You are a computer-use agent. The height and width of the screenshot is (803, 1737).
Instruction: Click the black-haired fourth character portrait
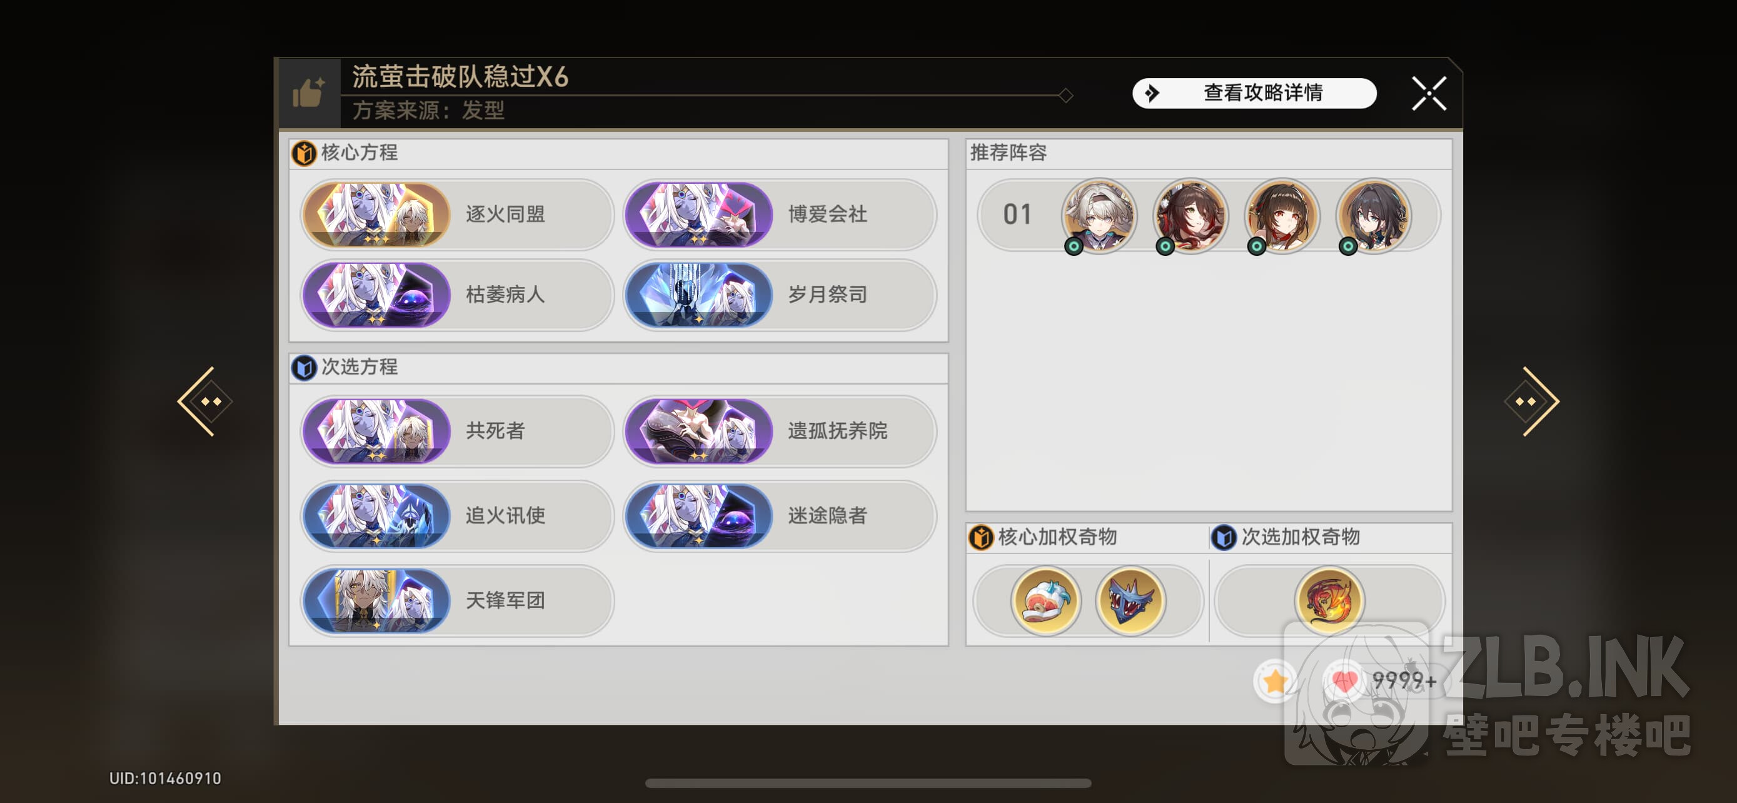point(1374,216)
